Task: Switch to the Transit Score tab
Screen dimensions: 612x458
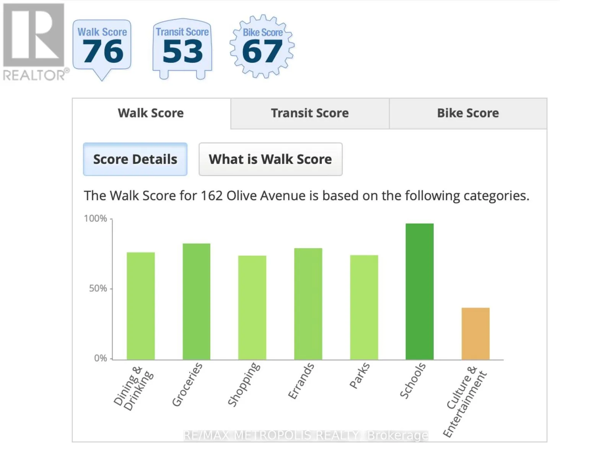Action: [x=310, y=113]
